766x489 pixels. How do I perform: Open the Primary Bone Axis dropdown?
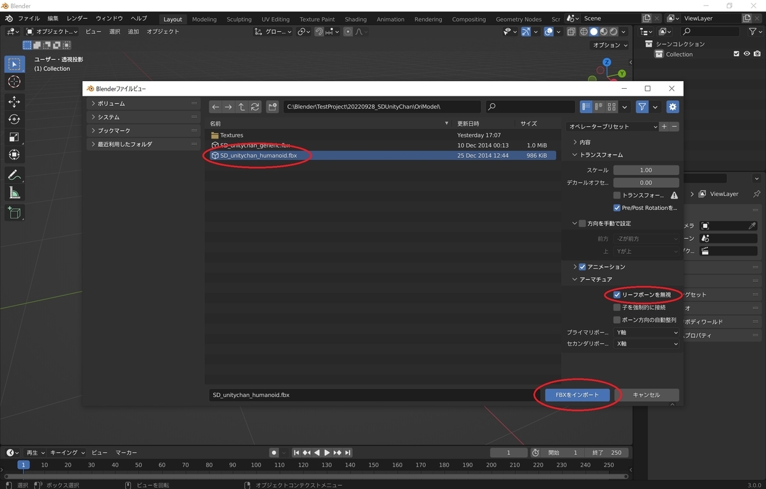point(646,333)
